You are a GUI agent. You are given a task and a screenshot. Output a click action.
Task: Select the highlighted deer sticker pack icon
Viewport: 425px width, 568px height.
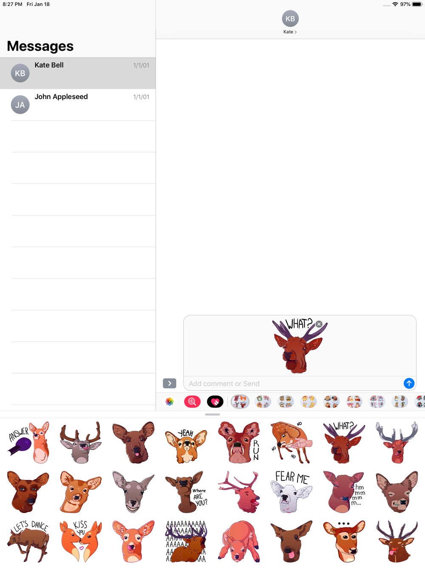[240, 402]
